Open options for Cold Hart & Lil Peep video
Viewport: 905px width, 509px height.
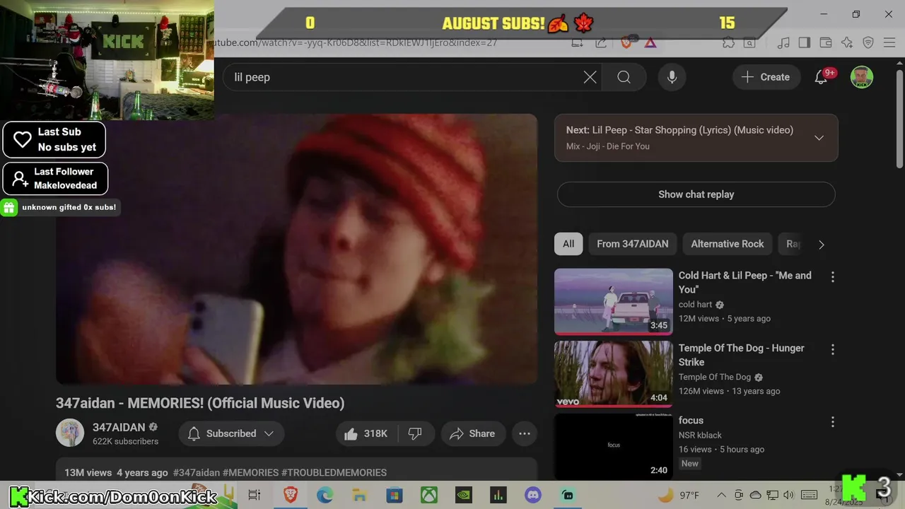(x=832, y=277)
